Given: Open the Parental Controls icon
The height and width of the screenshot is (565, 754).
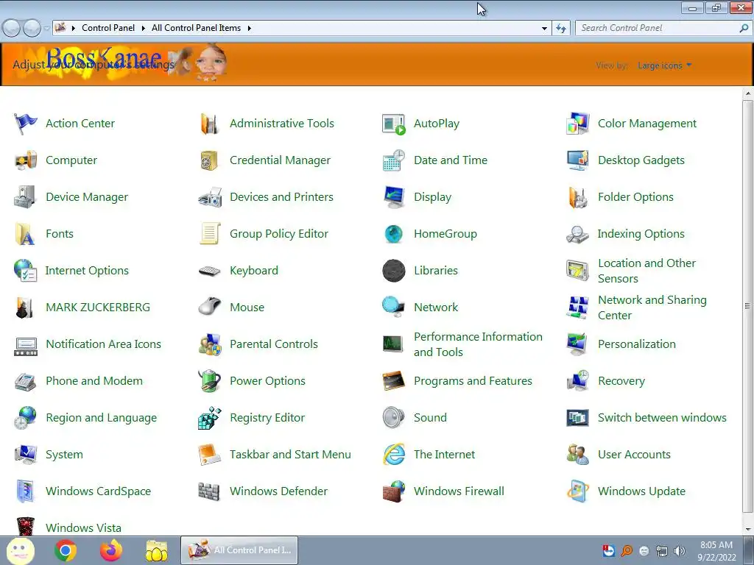Looking at the screenshot, I should pyautogui.click(x=210, y=344).
